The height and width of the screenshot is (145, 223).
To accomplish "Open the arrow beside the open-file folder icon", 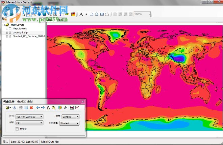I will [x=10, y=108].
